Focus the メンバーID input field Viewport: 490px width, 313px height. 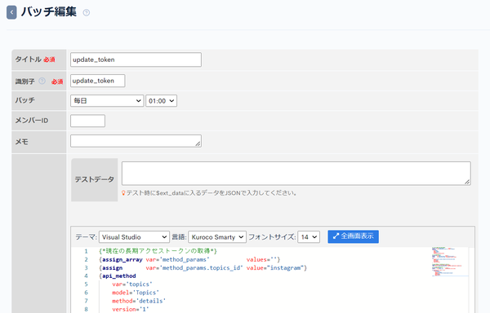pyautogui.click(x=87, y=121)
